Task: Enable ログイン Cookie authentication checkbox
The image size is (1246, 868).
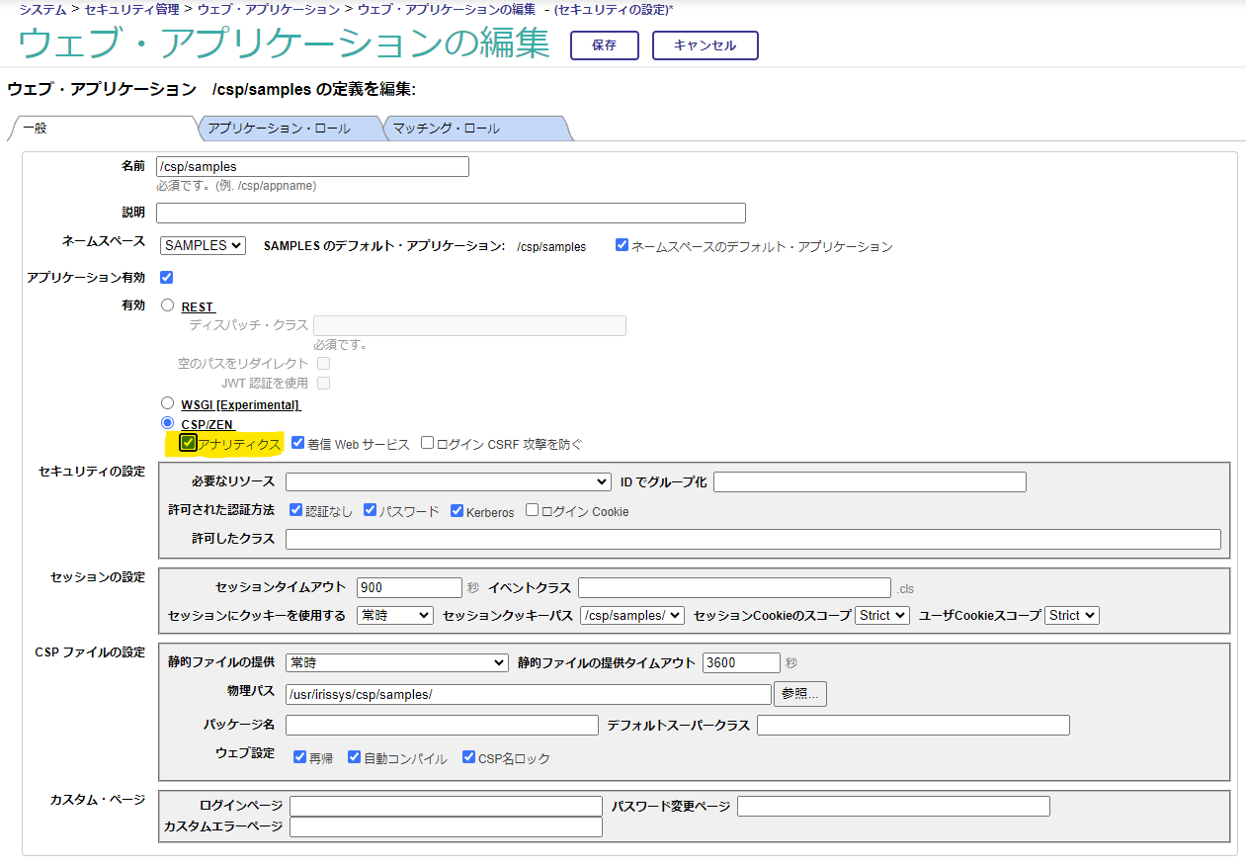Action: 533,510
